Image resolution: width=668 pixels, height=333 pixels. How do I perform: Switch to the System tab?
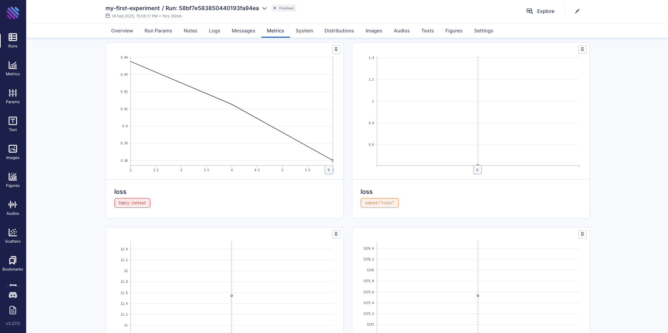pyautogui.click(x=304, y=31)
